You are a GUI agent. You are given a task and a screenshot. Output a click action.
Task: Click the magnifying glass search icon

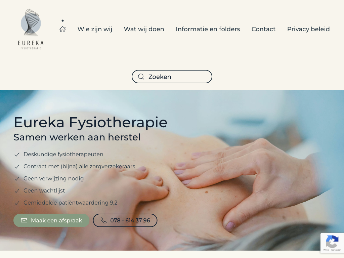pos(141,77)
